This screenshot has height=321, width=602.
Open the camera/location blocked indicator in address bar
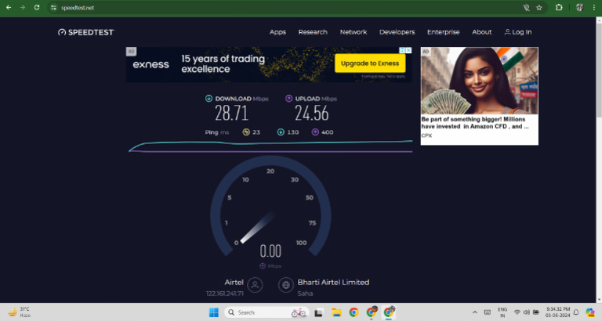pos(527,8)
